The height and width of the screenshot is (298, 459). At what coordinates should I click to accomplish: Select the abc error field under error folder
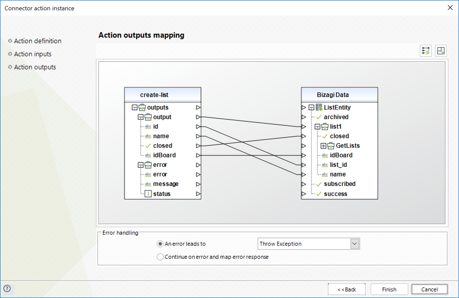pos(160,174)
